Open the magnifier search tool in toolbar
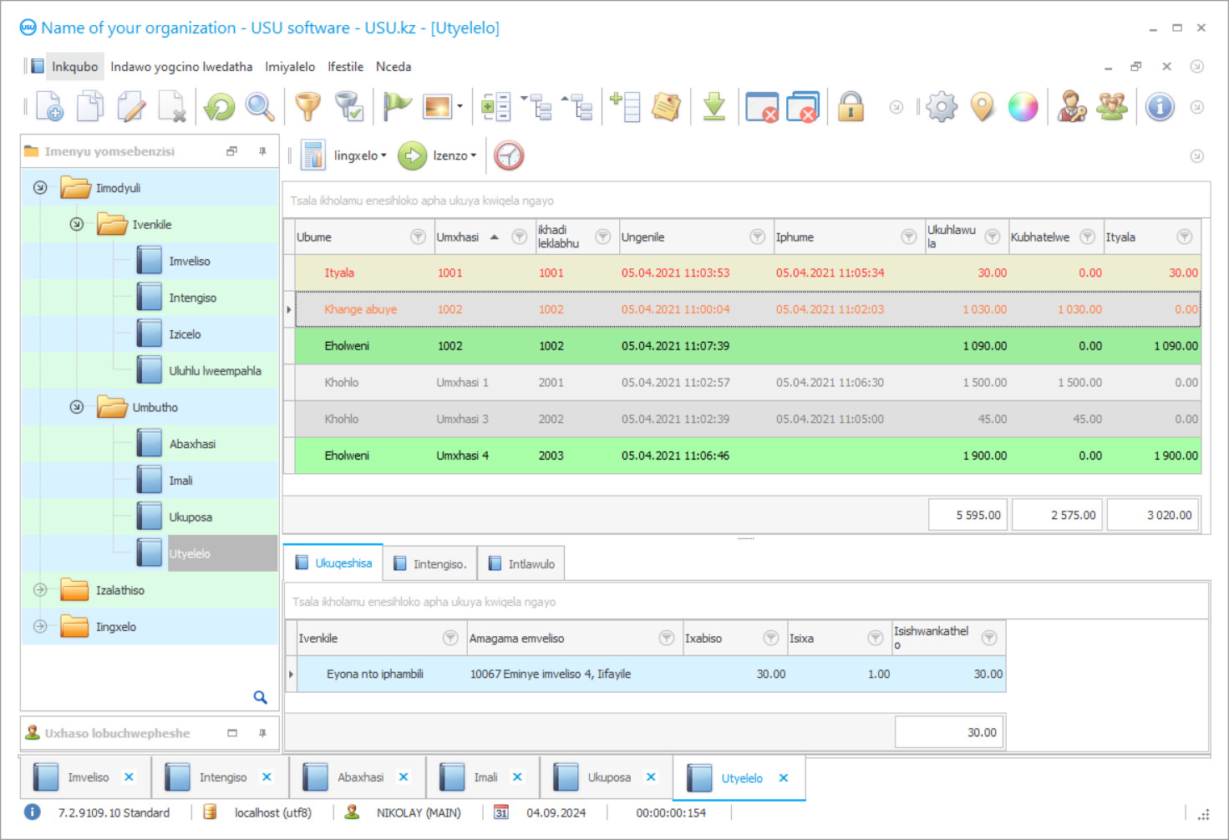Screen dimensions: 1229x840 [260, 107]
